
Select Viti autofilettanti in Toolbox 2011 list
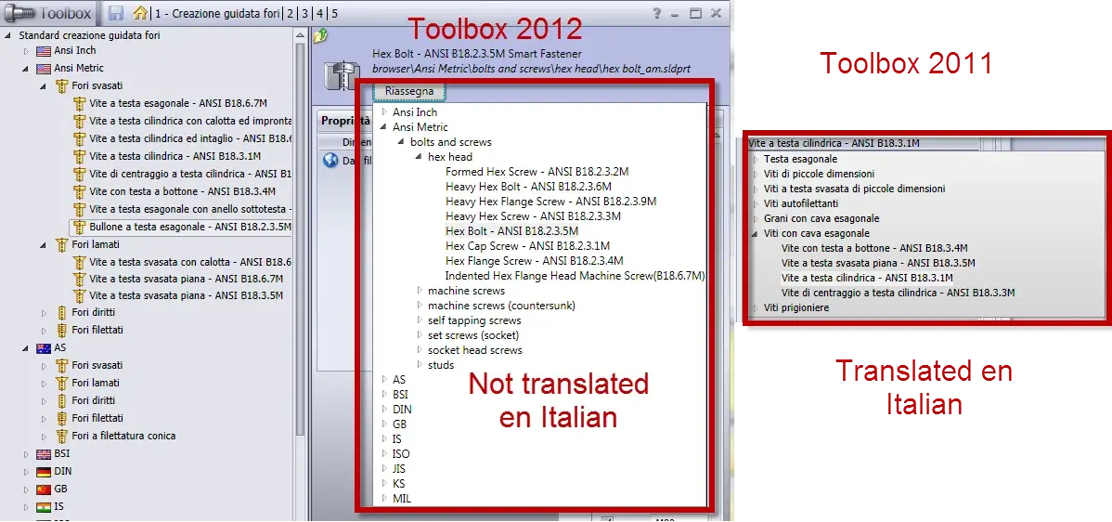pyautogui.click(x=801, y=203)
